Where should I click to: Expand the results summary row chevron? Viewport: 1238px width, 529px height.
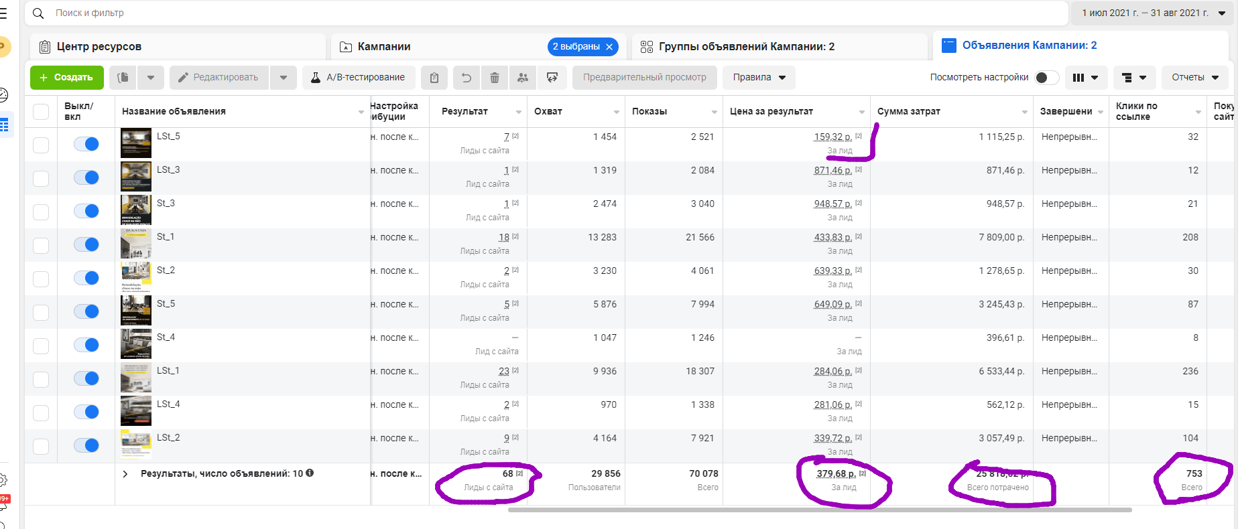(125, 473)
